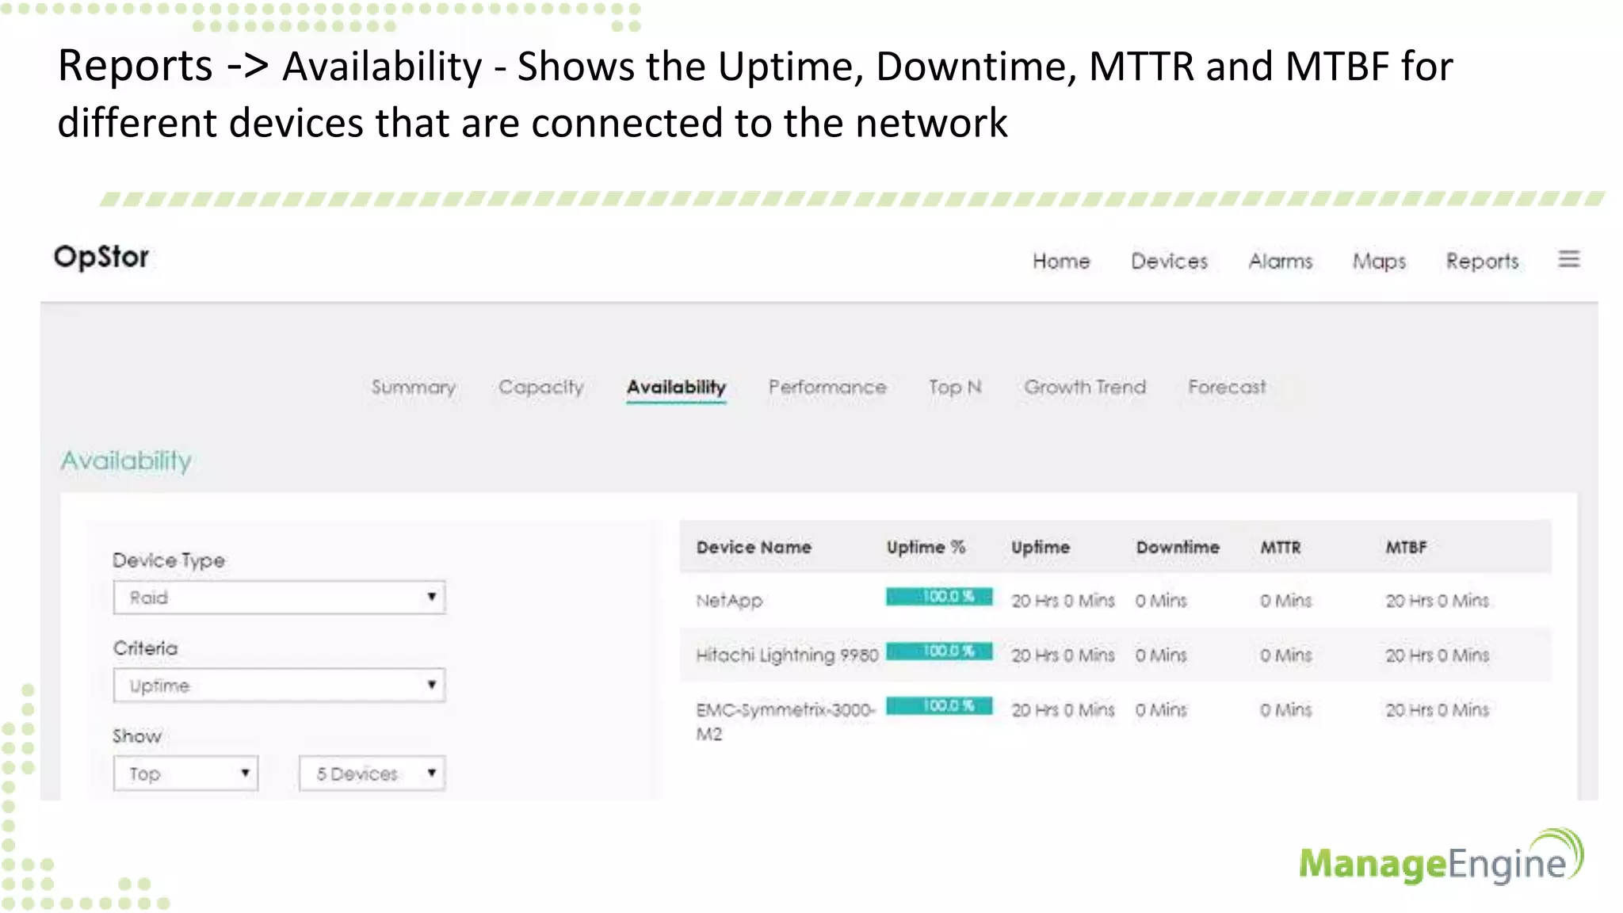
Task: Open the hamburger menu icon
Action: [1568, 259]
